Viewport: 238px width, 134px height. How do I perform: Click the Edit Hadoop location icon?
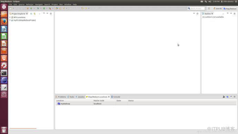224,97
